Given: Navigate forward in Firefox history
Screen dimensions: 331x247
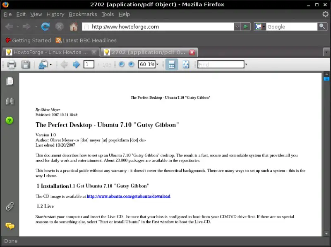Looking at the screenshot, I should pos(27,27).
